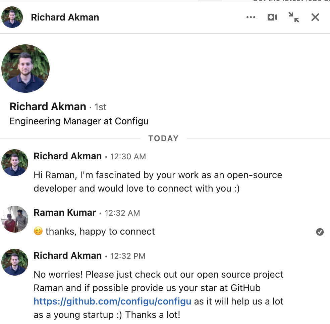
Task: Click Raman Kumar's name above his reply
Action: coord(65,212)
